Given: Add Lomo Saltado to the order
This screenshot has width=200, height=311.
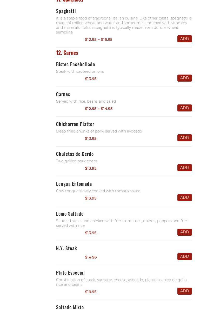Looking at the screenshot, I should click(x=184, y=232).
